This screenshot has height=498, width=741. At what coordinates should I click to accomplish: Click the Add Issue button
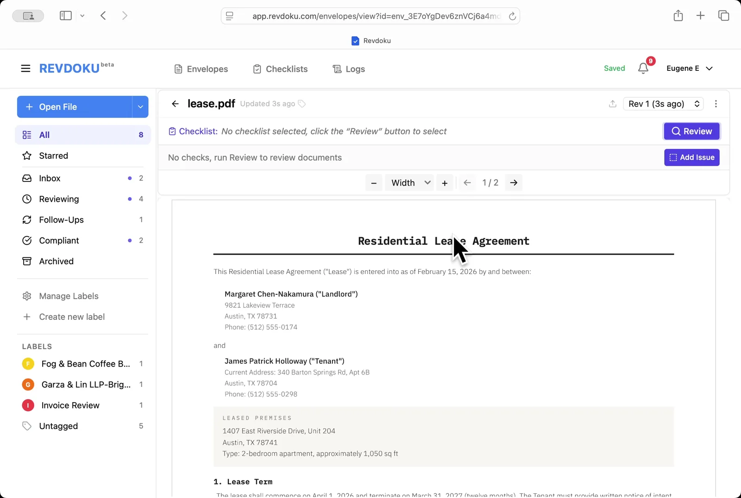[x=691, y=157]
